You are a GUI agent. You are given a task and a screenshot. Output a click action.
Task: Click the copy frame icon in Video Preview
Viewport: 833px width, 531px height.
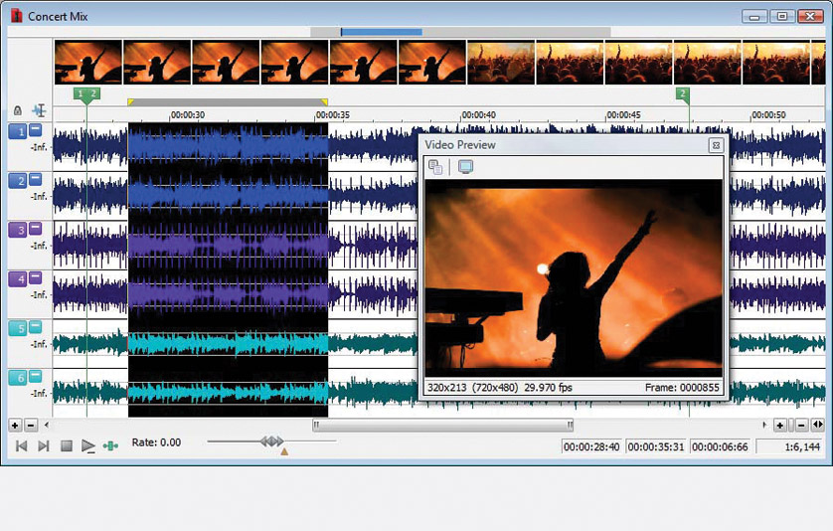coord(435,167)
